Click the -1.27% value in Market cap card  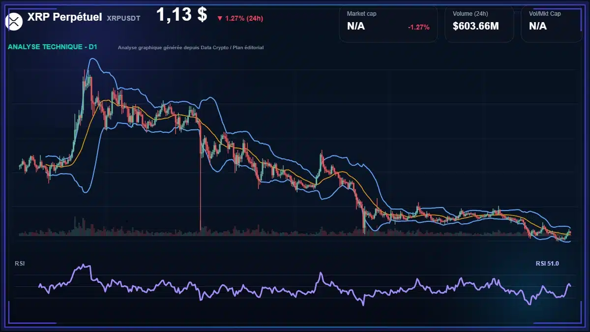[x=419, y=27]
